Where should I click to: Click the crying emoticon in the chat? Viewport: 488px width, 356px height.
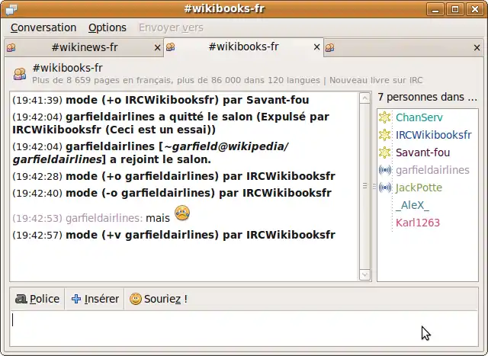point(182,213)
